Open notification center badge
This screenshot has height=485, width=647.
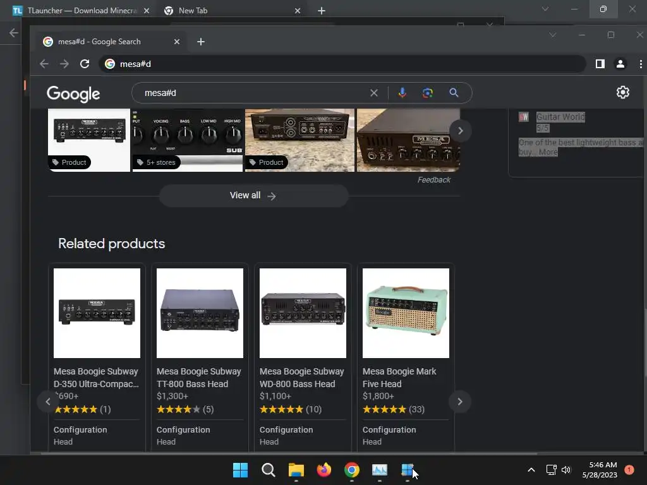tap(629, 470)
